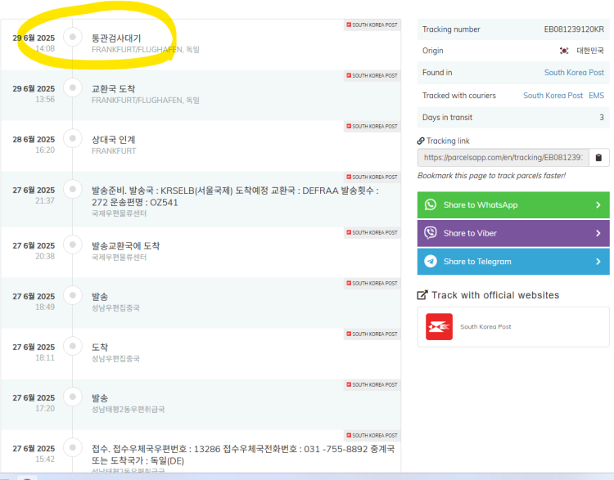Click the WhatsApp logo icon
Image resolution: width=614 pixels, height=480 pixels.
(431, 204)
